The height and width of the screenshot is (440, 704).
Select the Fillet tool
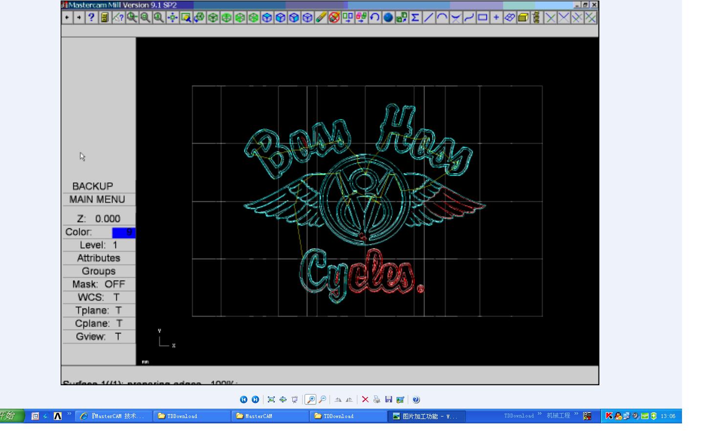pyautogui.click(x=456, y=18)
